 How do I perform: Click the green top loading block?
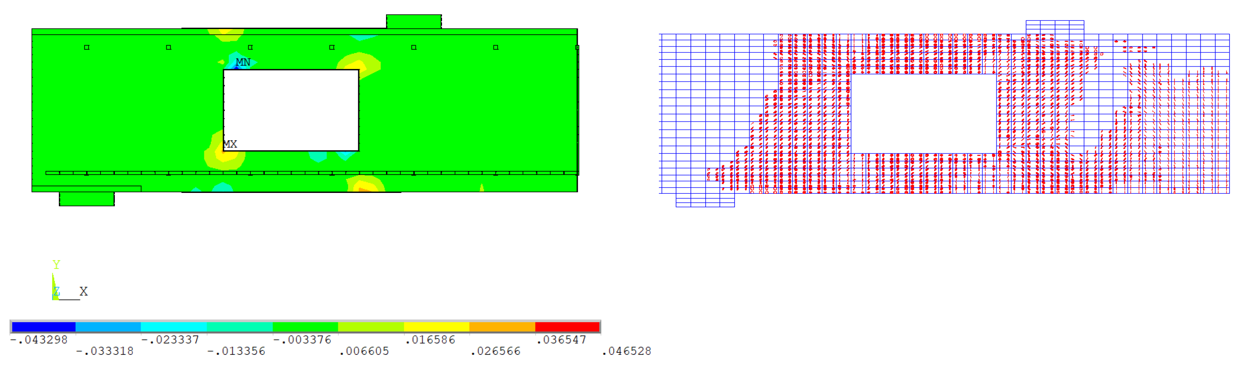point(413,22)
